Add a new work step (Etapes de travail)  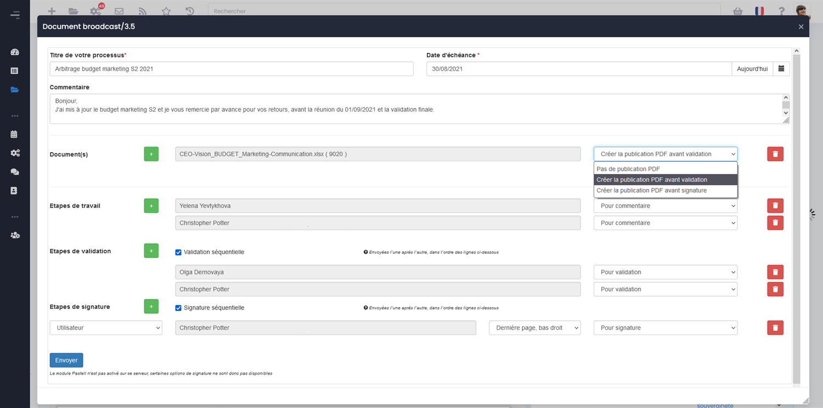coord(151,206)
